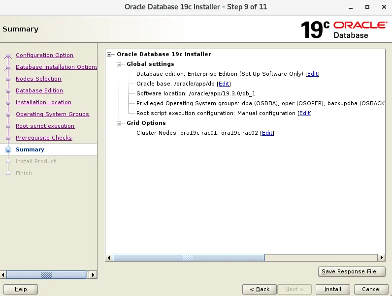Click the Root script execution bullet icon
392x296 pixels.
8,126
